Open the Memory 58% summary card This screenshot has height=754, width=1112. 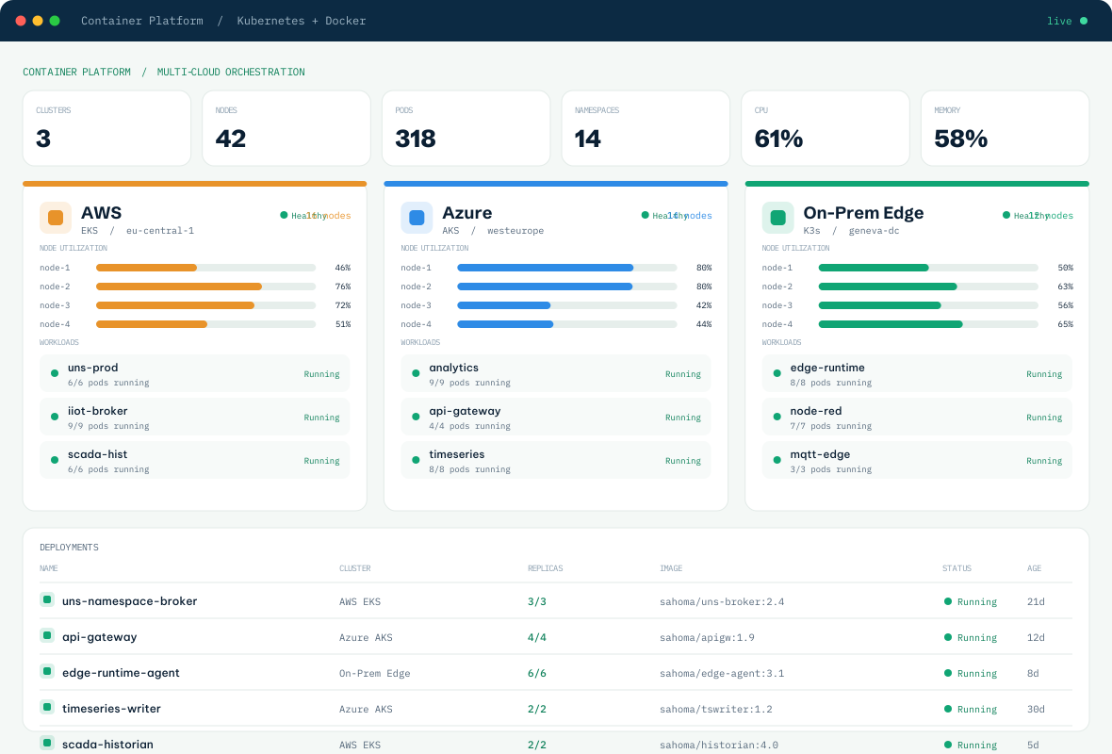coord(1005,128)
